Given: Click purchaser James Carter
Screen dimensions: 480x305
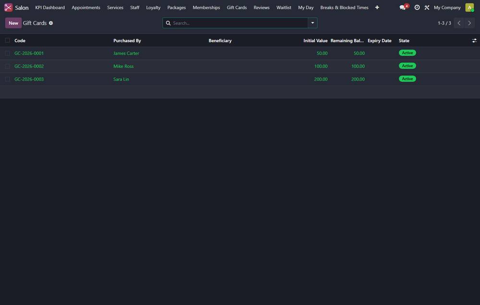Looking at the screenshot, I should tap(126, 53).
